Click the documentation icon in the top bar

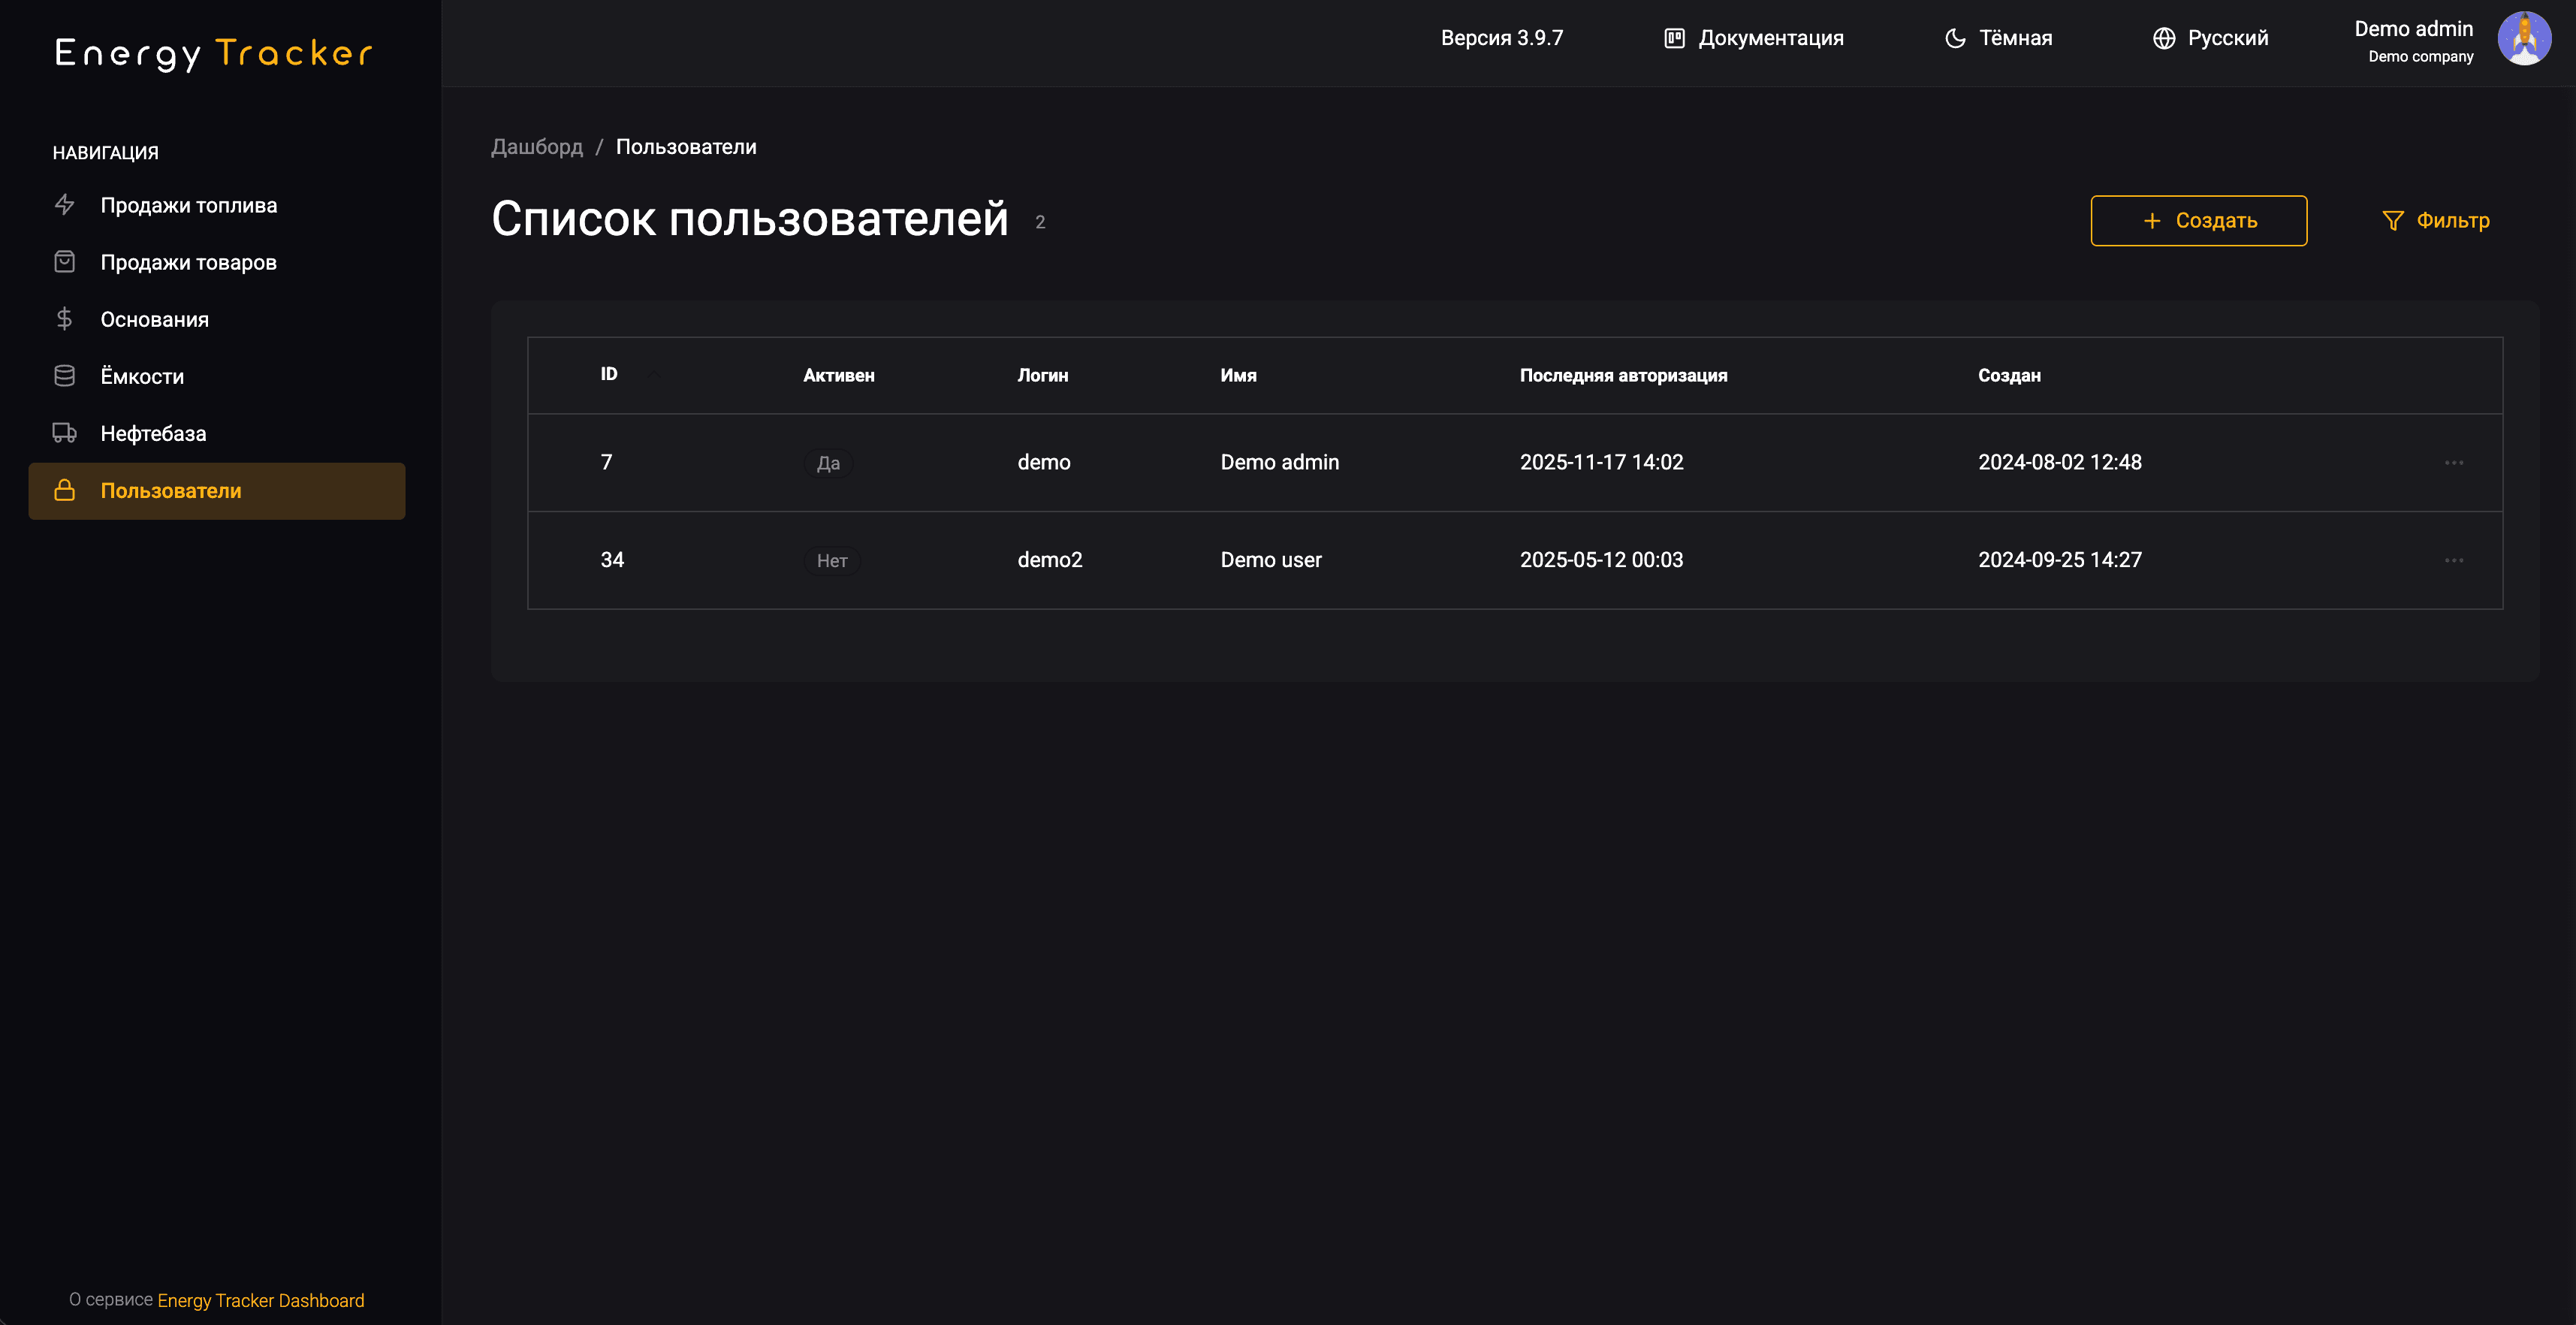coord(1674,37)
